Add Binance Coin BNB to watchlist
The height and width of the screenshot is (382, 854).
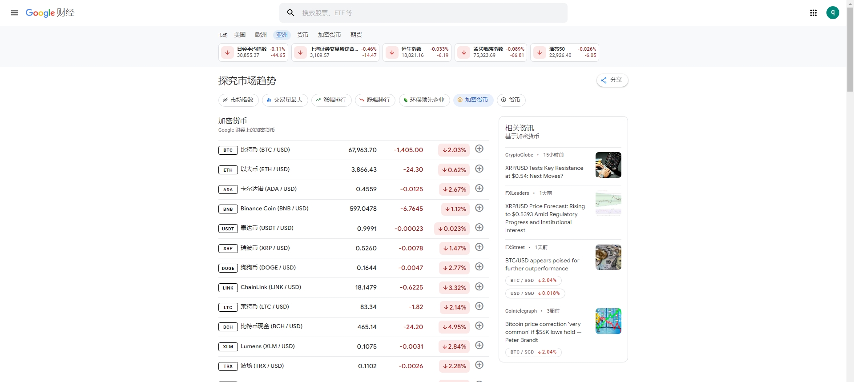coord(479,208)
